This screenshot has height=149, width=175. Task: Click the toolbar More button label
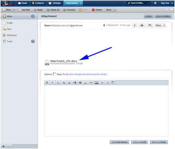[109, 10]
